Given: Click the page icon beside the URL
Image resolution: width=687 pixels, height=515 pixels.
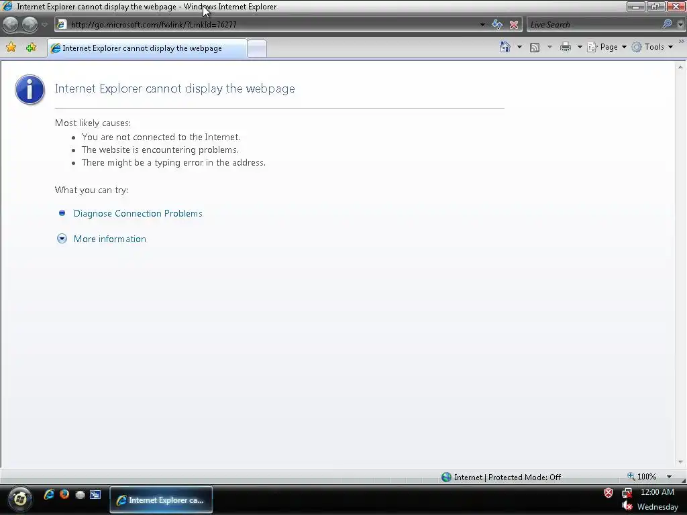Looking at the screenshot, I should click(62, 25).
